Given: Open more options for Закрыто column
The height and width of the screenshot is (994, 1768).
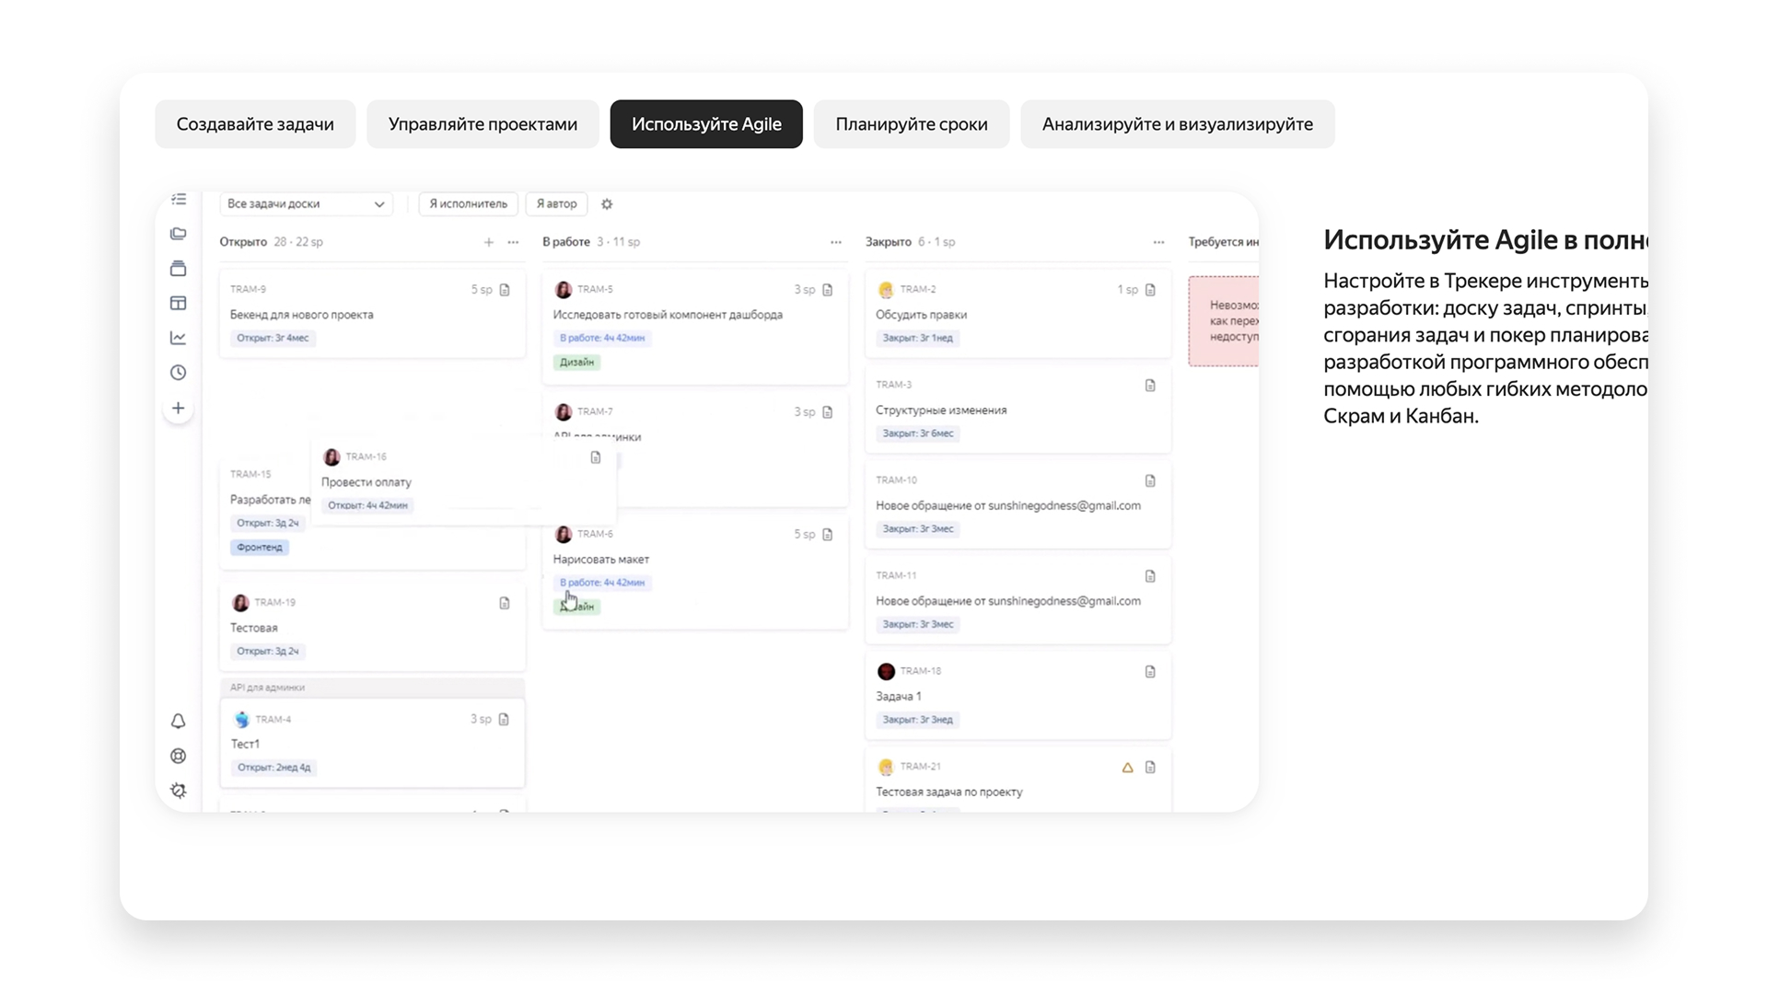Looking at the screenshot, I should click(1158, 242).
